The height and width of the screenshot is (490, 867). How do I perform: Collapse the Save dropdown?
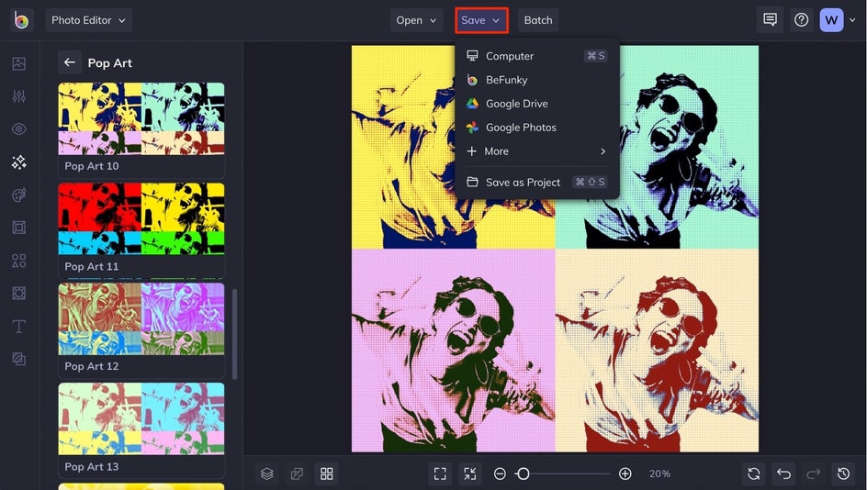[x=481, y=20]
